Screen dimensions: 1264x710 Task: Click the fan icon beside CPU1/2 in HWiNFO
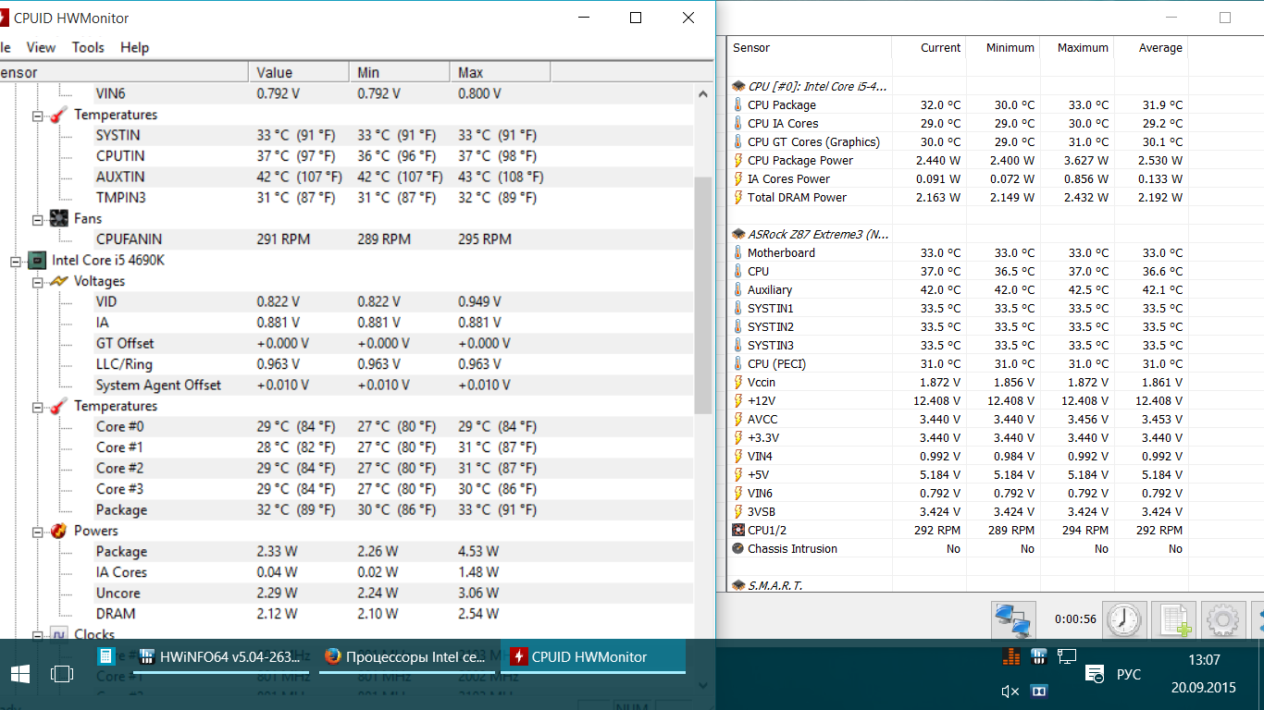738,530
